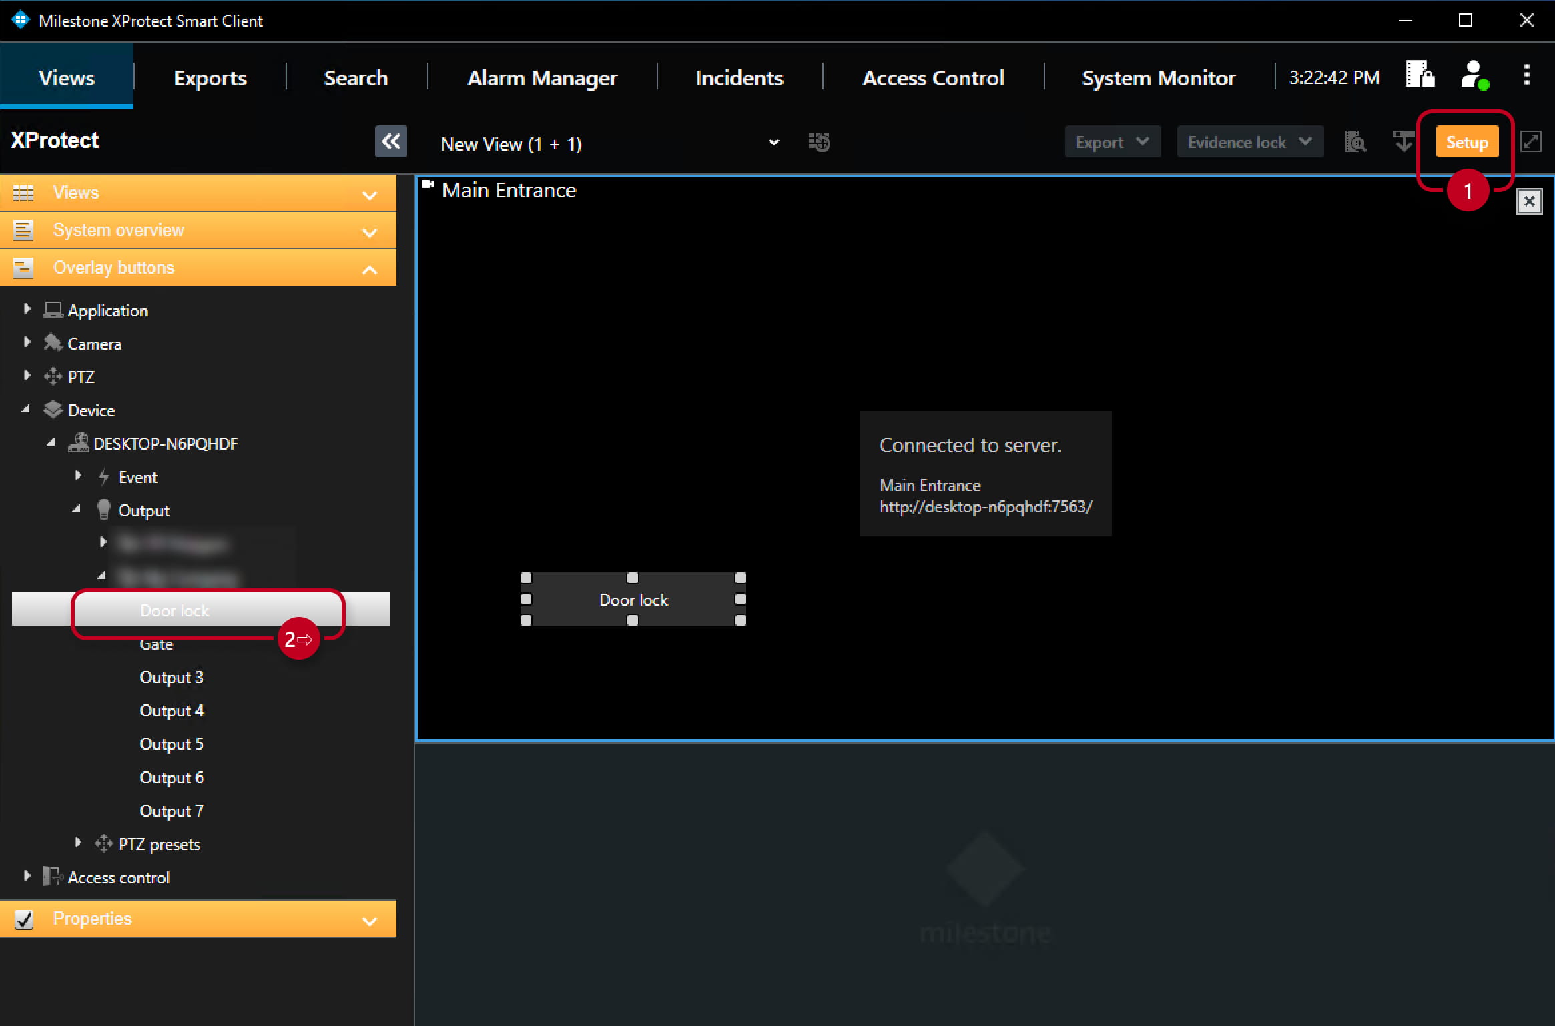
Task: Select Output 3 in the tree
Action: pos(172,677)
